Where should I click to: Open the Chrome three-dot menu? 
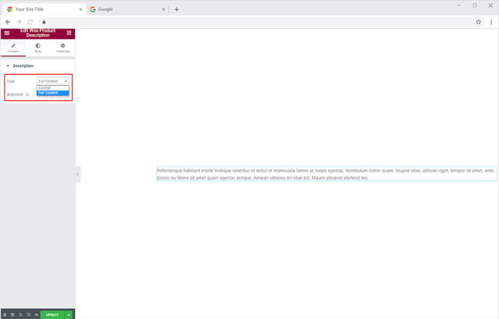491,22
